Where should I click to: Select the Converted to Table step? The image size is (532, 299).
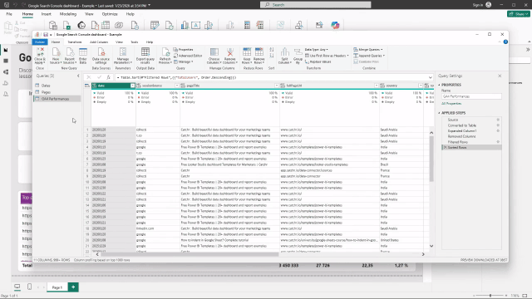point(462,125)
